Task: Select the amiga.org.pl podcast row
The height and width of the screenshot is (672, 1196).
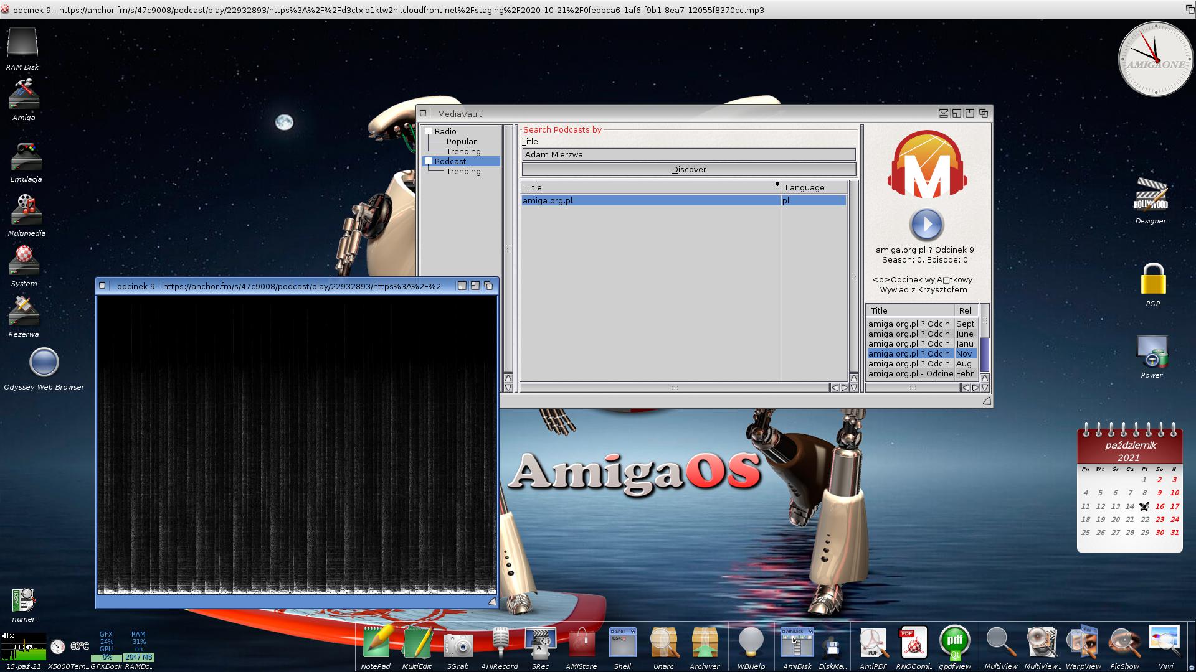Action: (683, 200)
